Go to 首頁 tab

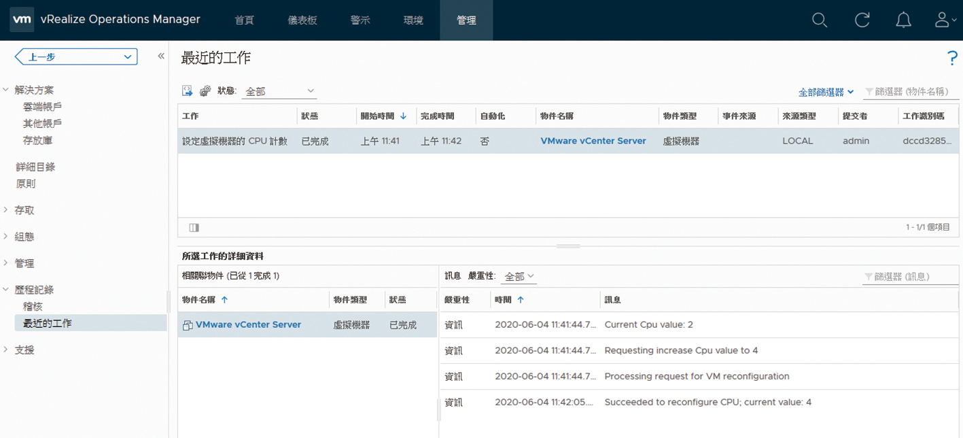[244, 20]
